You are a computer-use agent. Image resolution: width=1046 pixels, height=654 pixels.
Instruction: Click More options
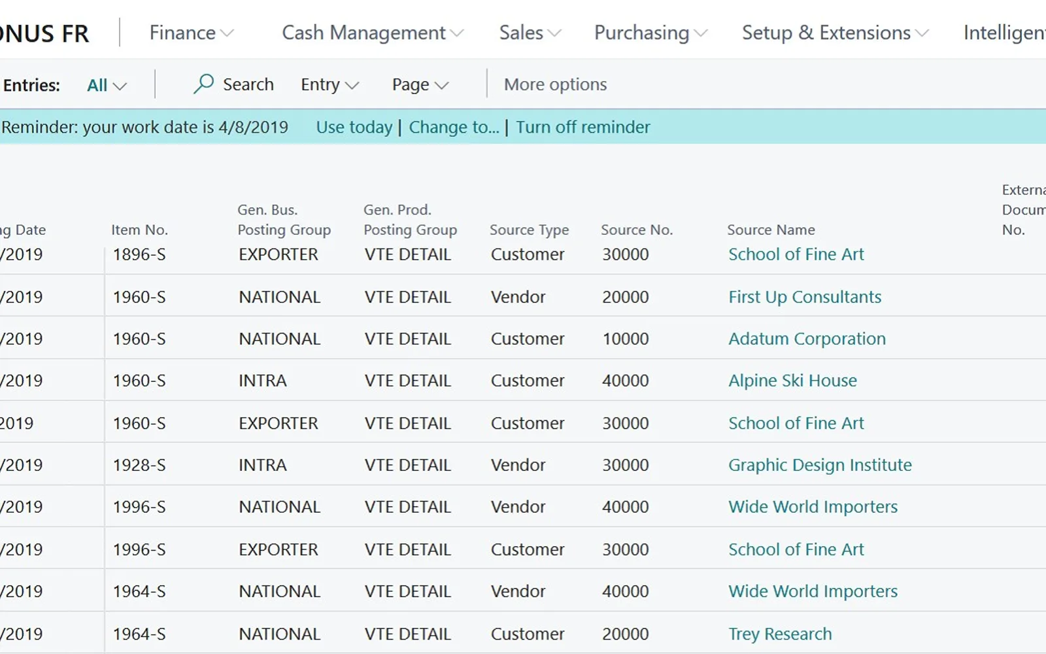pos(555,84)
